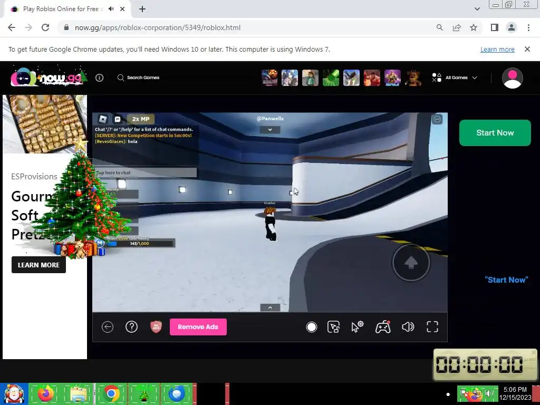The width and height of the screenshot is (540, 405).
Task: Open Thunderbird from the taskbar
Action: [177, 393]
